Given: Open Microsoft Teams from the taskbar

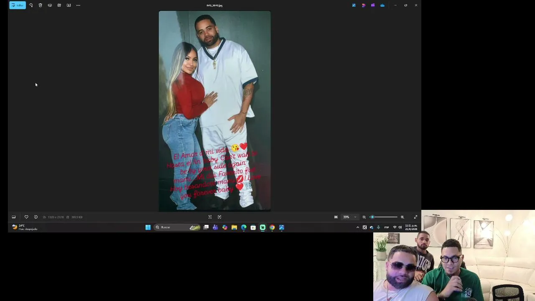Looking at the screenshot, I should tap(215, 227).
